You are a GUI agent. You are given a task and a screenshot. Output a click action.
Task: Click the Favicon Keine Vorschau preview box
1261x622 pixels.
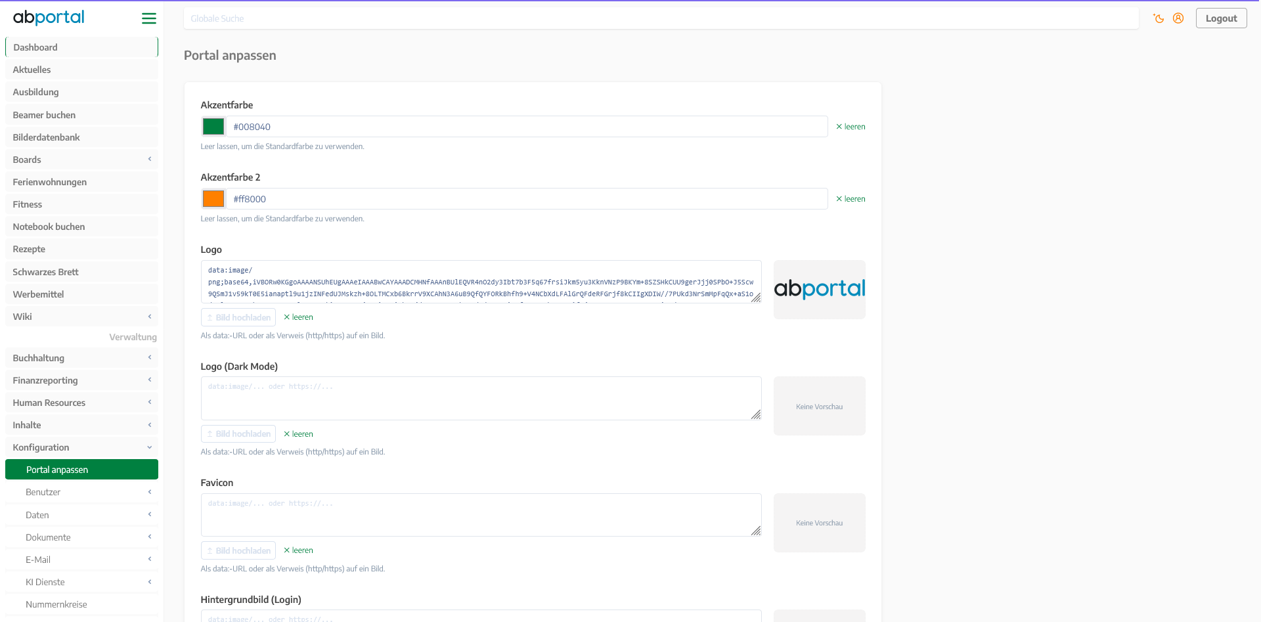(819, 523)
